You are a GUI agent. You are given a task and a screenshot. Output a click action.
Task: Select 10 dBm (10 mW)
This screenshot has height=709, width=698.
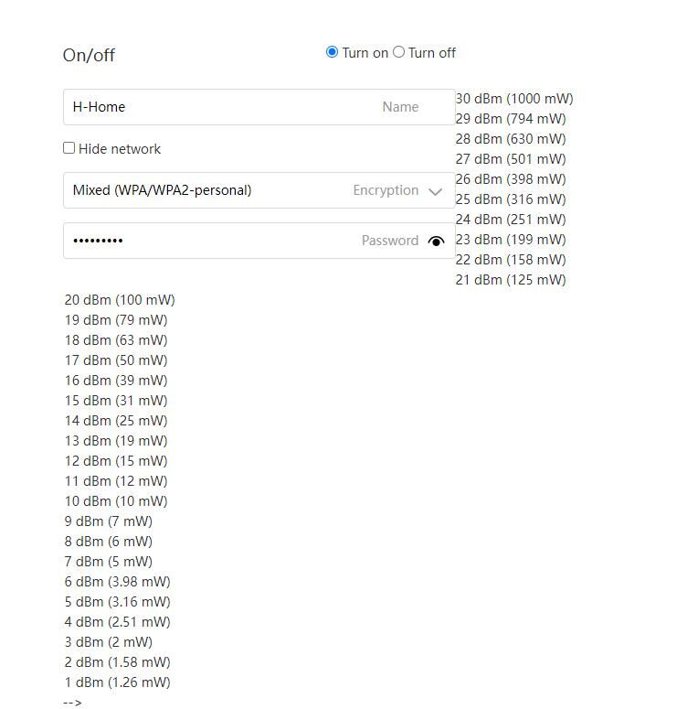click(x=116, y=501)
